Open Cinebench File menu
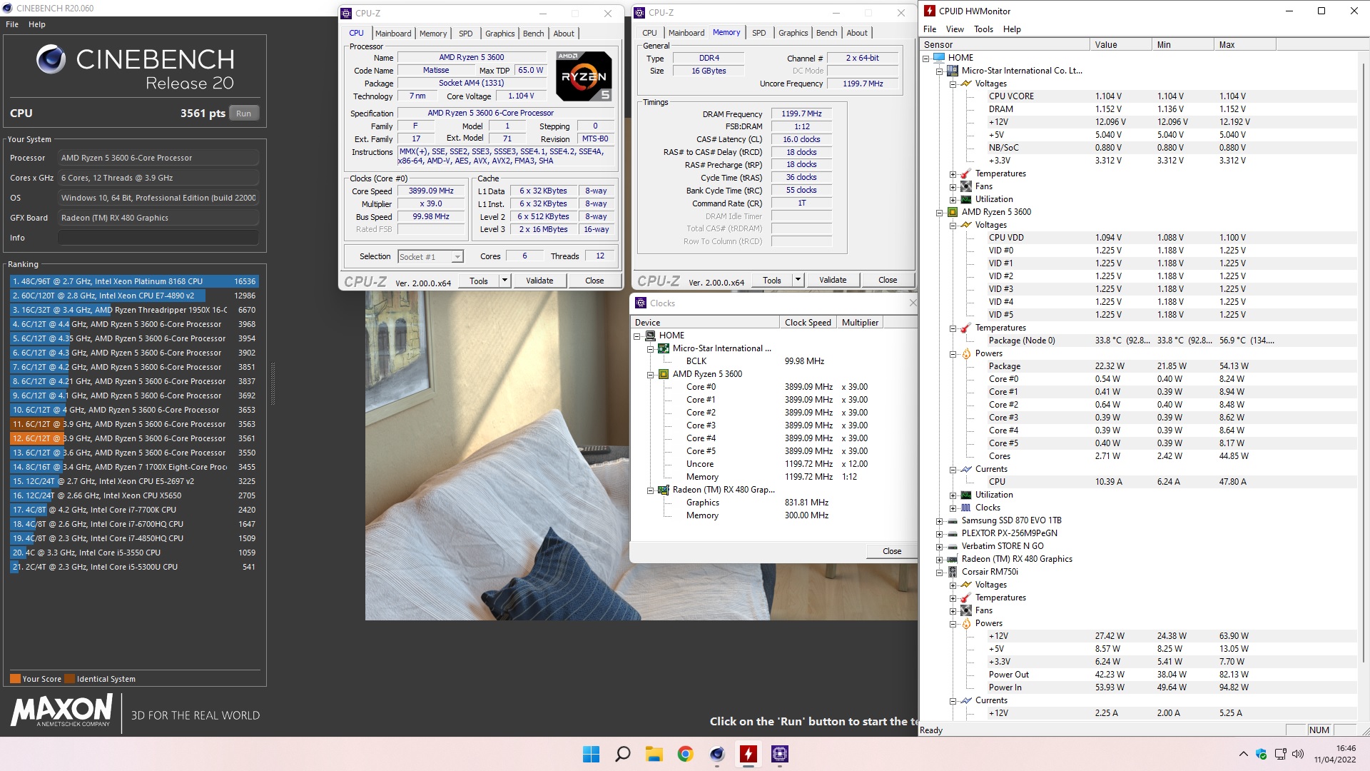The width and height of the screenshot is (1370, 771). pos(12,24)
